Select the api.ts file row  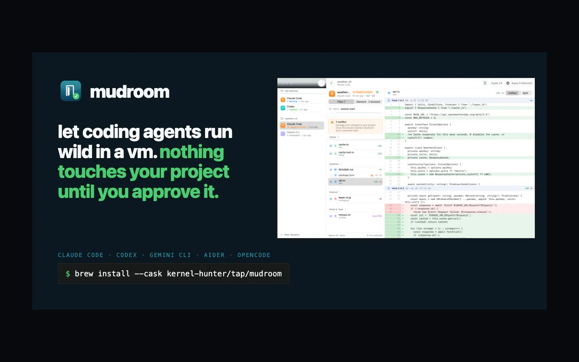coord(355,181)
